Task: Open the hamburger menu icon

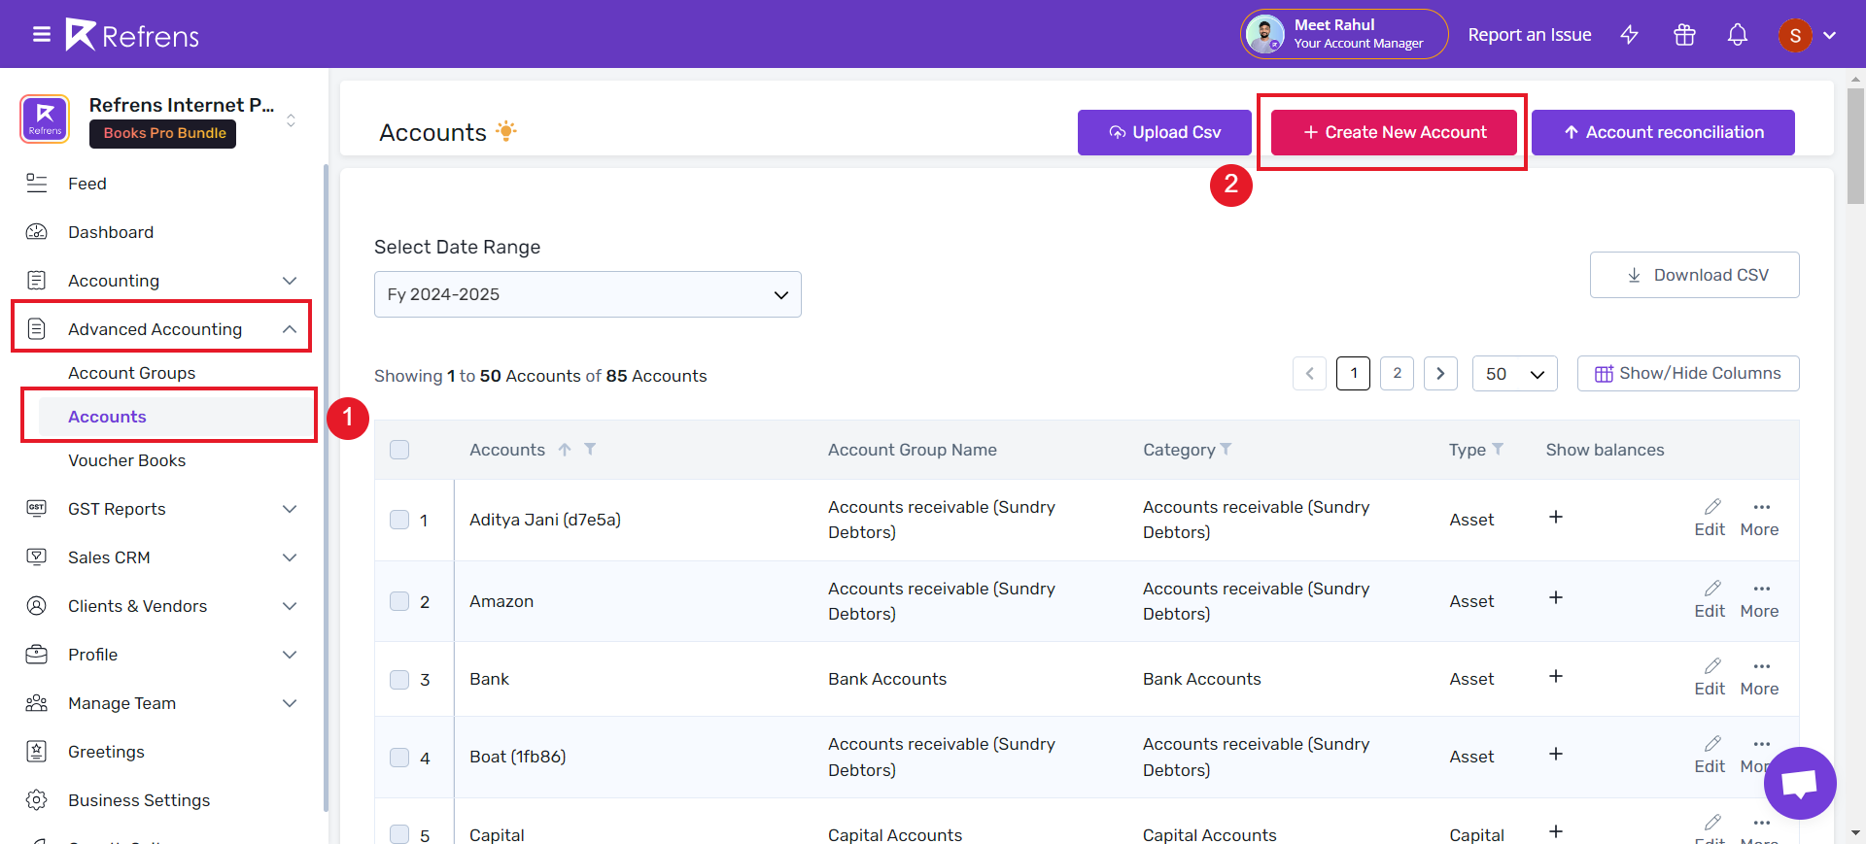Action: [42, 35]
